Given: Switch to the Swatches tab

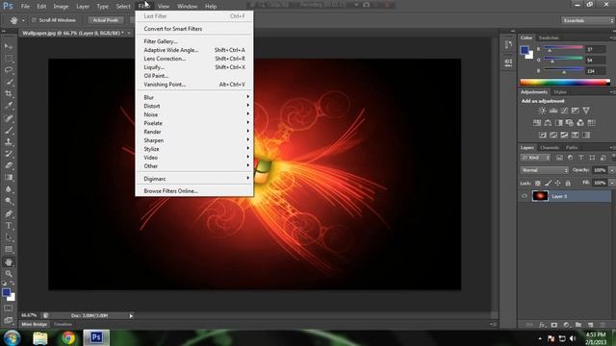Looking at the screenshot, I should [x=549, y=37].
